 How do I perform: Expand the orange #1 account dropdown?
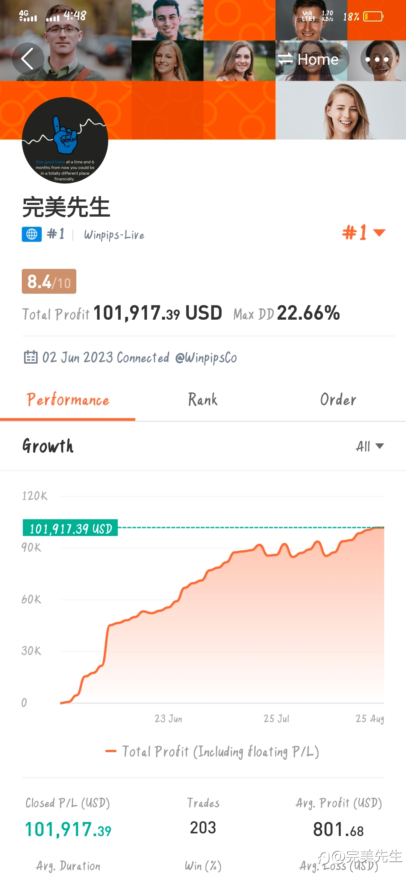363,232
